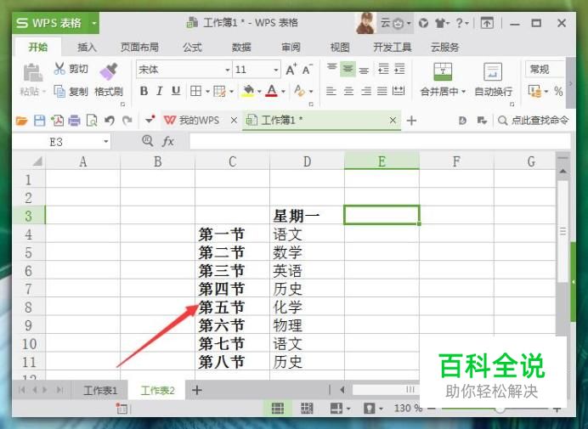Image resolution: width=588 pixels, height=429 pixels.
Task: Close the 工作簿1 document tab
Action: point(393,121)
